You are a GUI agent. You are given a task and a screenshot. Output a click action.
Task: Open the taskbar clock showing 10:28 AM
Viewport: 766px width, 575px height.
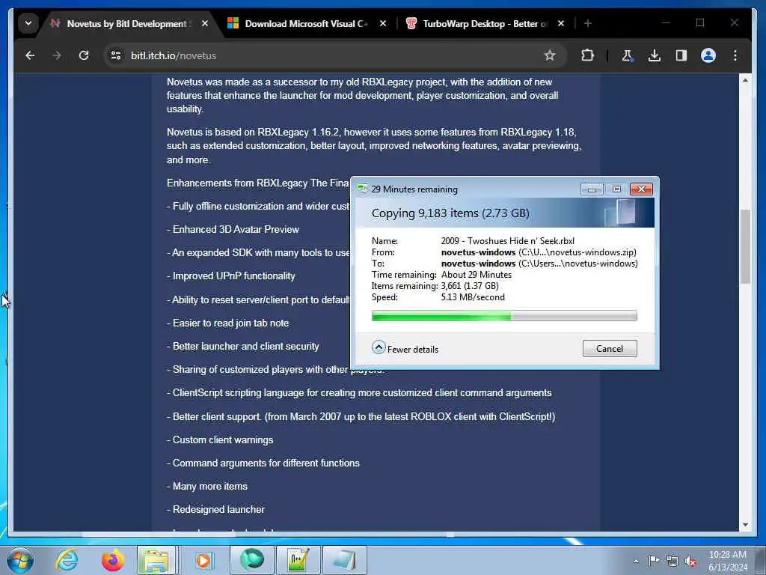click(727, 560)
